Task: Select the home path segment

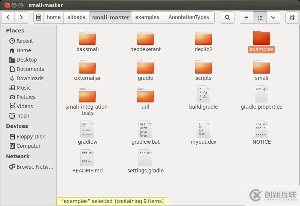Action: tap(54, 18)
